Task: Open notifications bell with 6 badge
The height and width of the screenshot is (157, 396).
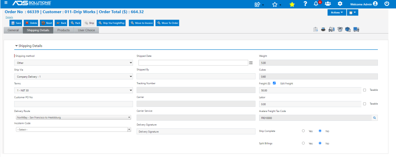Action: click(x=316, y=4)
